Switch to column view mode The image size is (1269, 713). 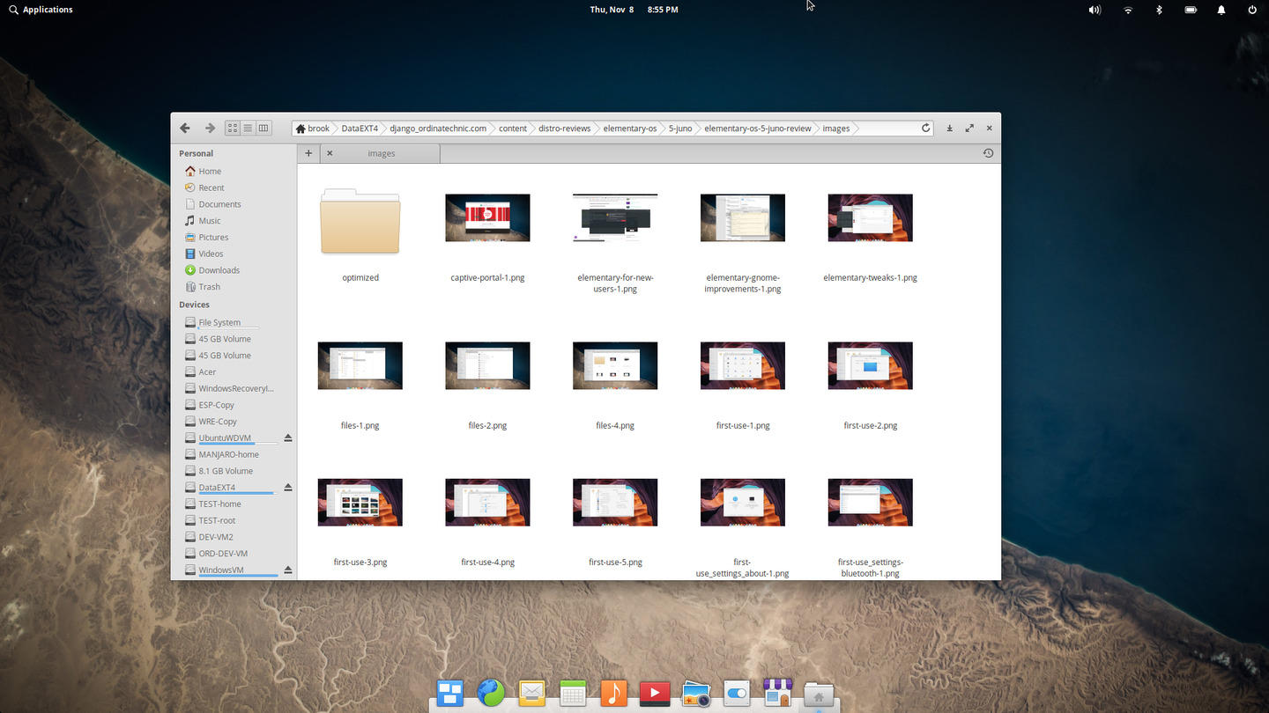263,128
